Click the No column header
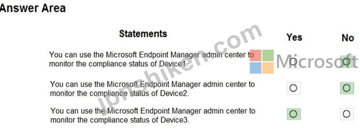The height and width of the screenshot is (133, 360). (x=348, y=38)
